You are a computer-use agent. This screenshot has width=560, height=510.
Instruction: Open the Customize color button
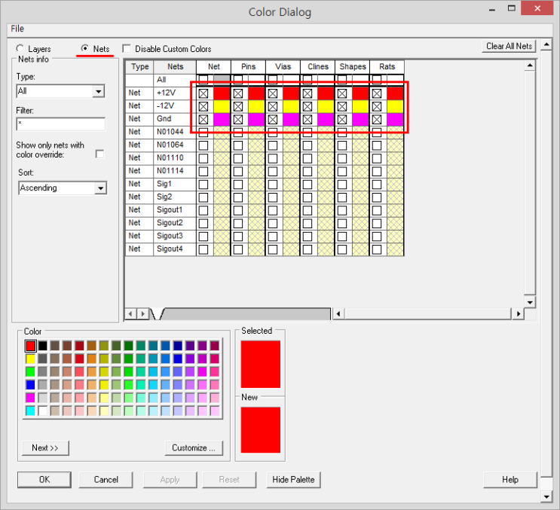[x=194, y=447]
